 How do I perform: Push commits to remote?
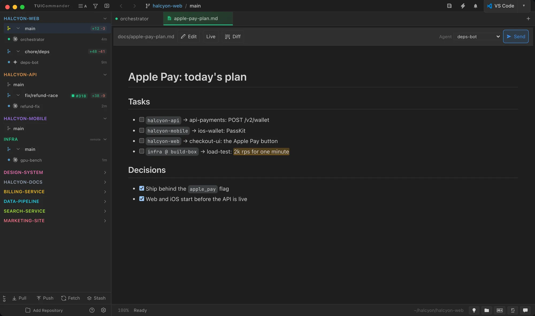[45, 298]
